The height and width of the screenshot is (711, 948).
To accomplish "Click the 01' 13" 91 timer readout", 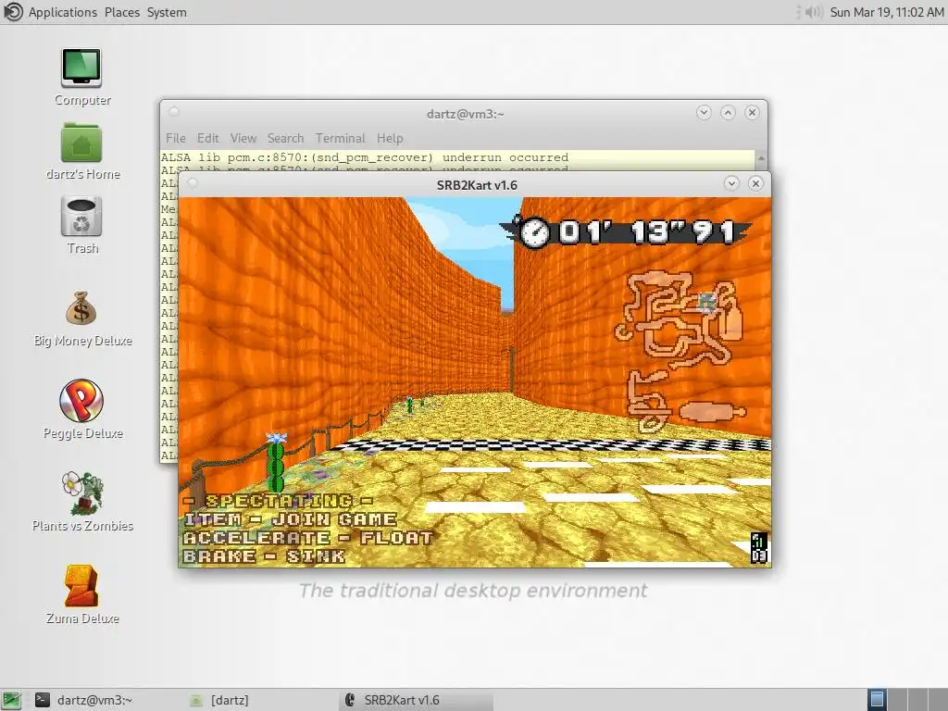I will point(646,232).
